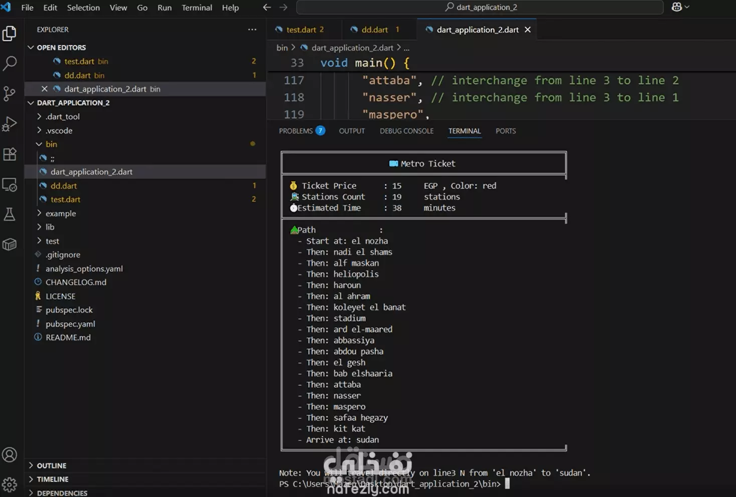Expand the Dependencies section
This screenshot has height=497, width=736.
tap(145, 492)
